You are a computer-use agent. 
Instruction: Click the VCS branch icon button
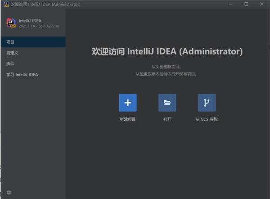pos(207,103)
